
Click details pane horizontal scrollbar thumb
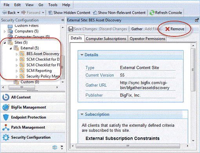click(128, 146)
